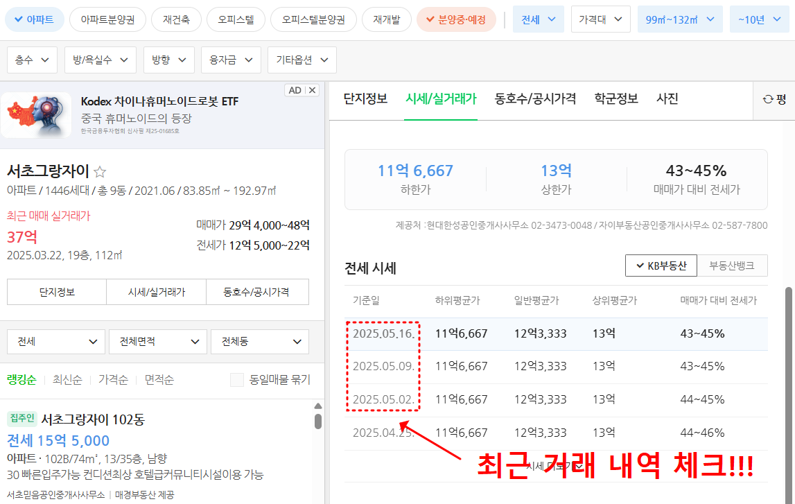Click the right panel vertical scrollbar
Viewport: 795px width, 504px height.
tap(788, 395)
